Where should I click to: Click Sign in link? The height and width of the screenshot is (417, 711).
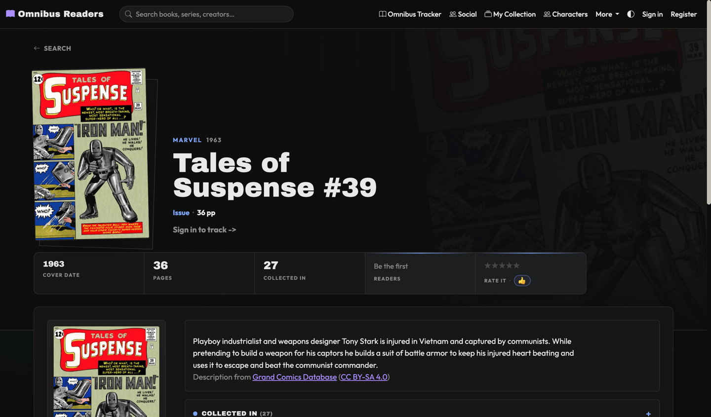pyautogui.click(x=652, y=14)
